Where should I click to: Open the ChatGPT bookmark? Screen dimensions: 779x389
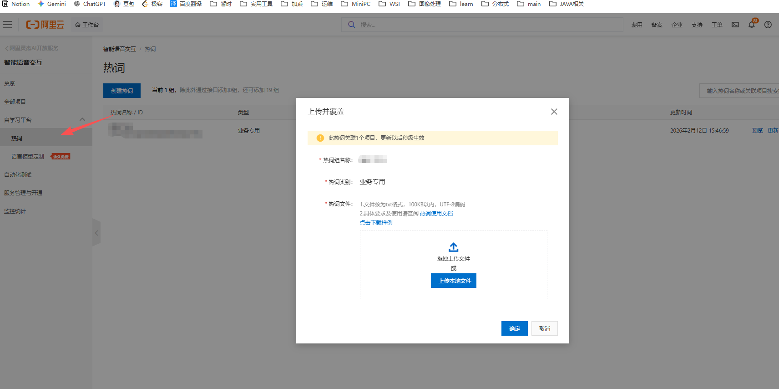click(90, 4)
